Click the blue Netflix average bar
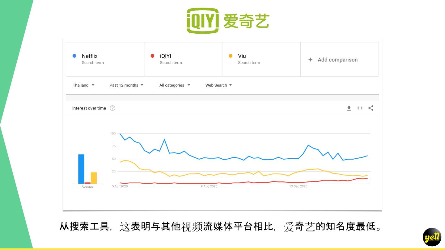Viewport: 445px width, 250px height. (x=81, y=169)
